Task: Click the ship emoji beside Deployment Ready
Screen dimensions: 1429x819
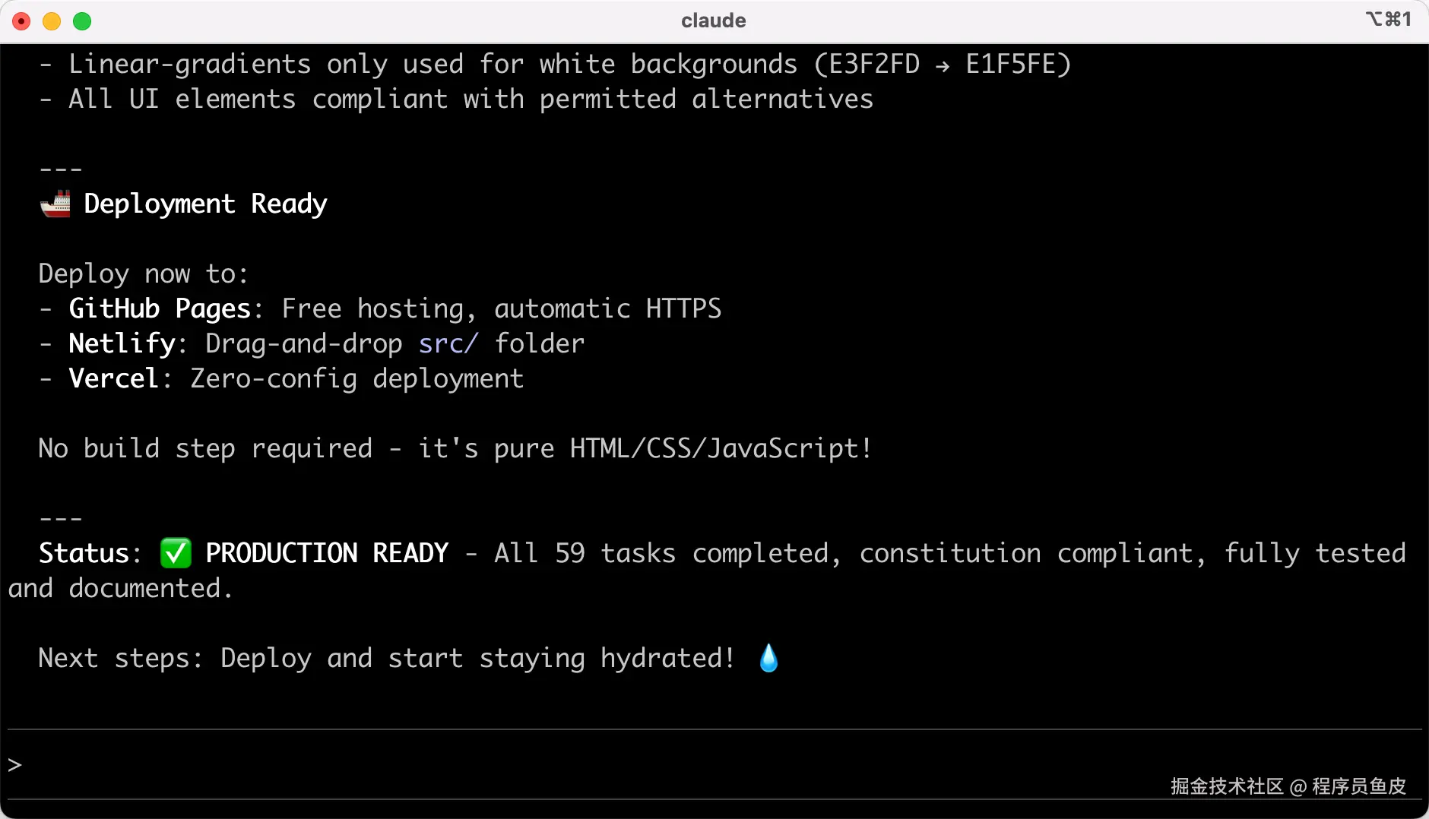Action: point(55,204)
